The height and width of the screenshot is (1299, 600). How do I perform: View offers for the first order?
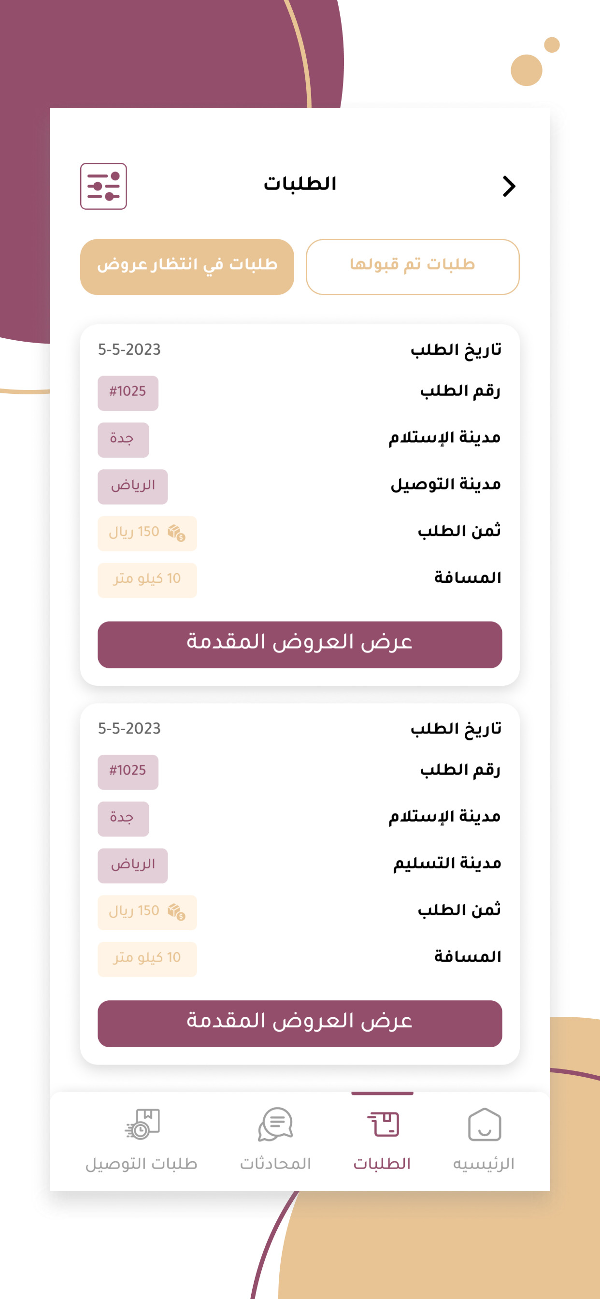300,645
